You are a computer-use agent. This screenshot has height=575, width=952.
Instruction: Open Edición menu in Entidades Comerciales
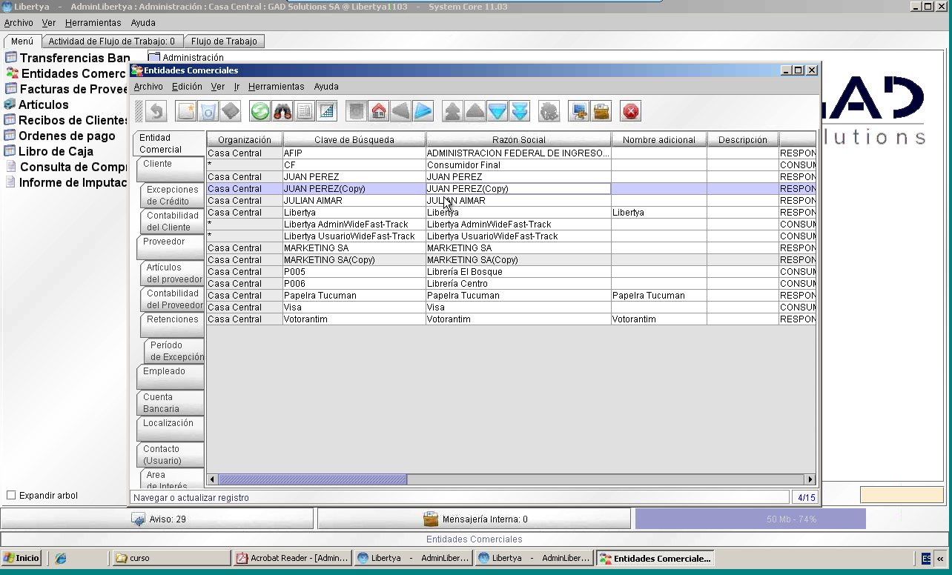click(x=187, y=87)
